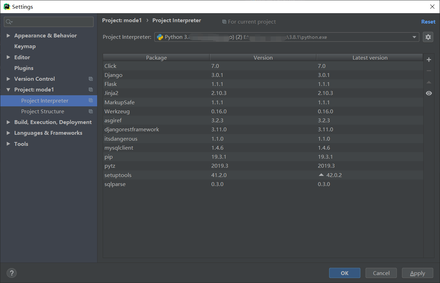Click the upgrade arrow icon in side toolbar
440x283 pixels.
coord(429,82)
